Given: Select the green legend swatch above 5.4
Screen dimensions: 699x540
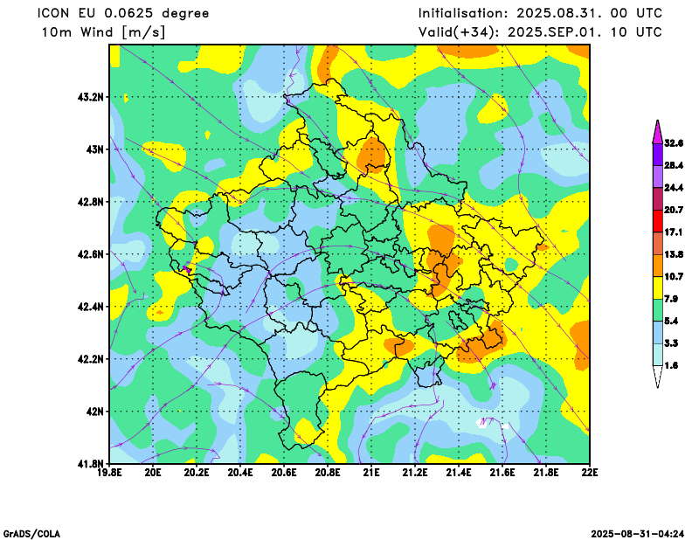Looking at the screenshot, I should coord(657,310).
